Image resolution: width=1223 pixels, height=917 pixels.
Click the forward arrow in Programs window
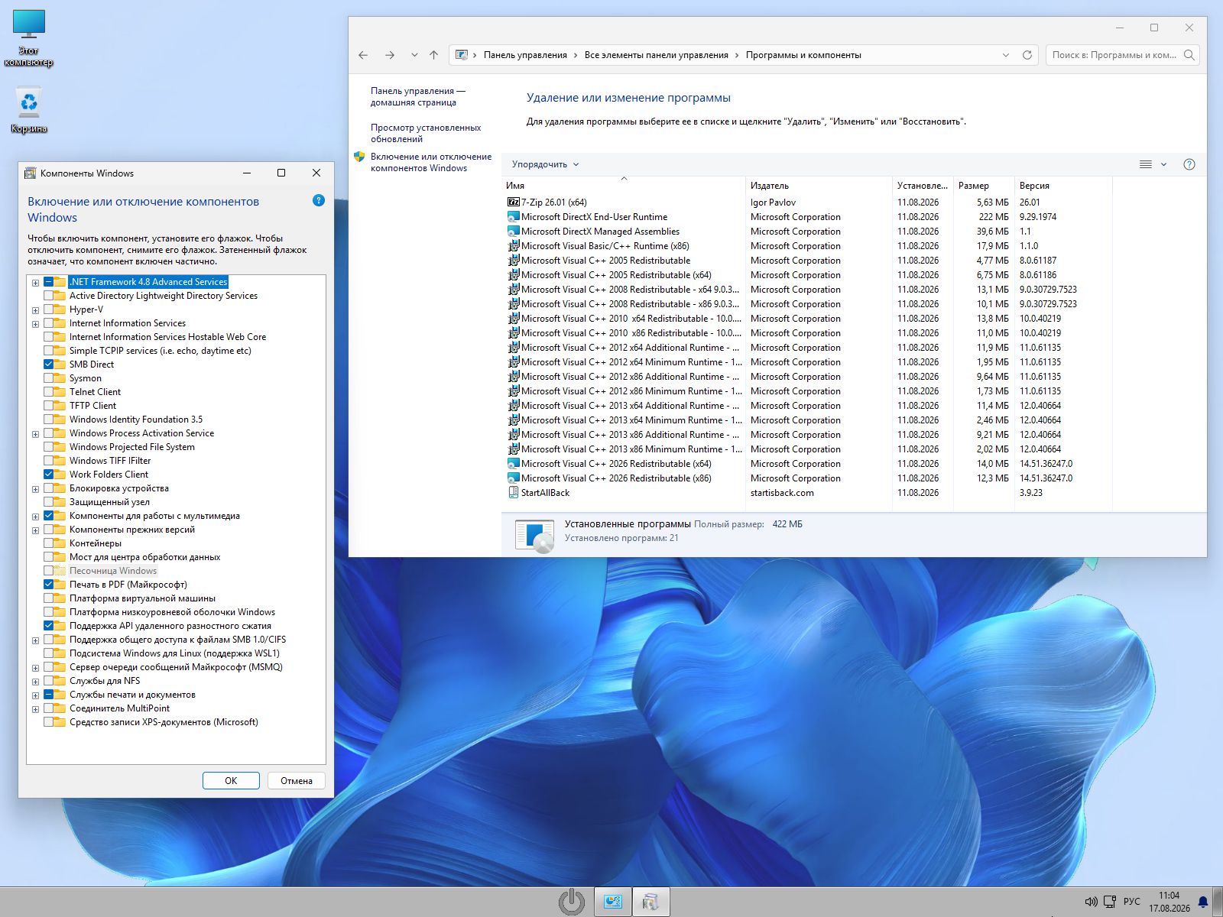tap(390, 55)
